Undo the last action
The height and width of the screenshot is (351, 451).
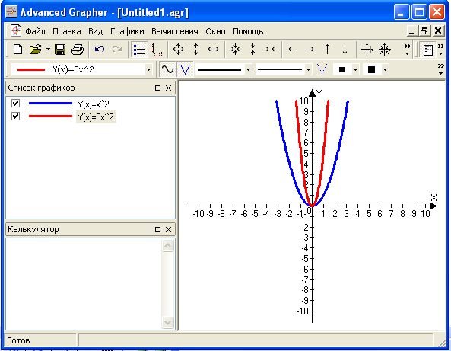click(x=100, y=49)
